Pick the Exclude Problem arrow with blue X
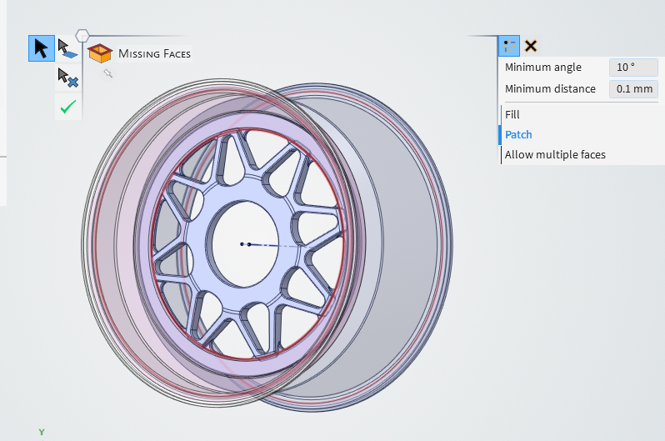The image size is (665, 441). [67, 78]
